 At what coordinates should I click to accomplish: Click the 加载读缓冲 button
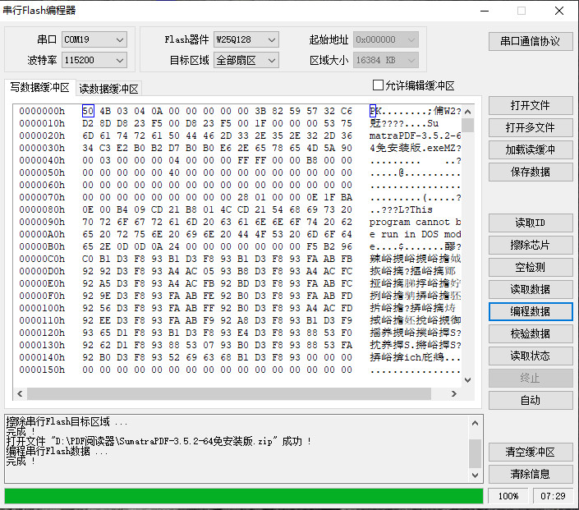pyautogui.click(x=531, y=150)
